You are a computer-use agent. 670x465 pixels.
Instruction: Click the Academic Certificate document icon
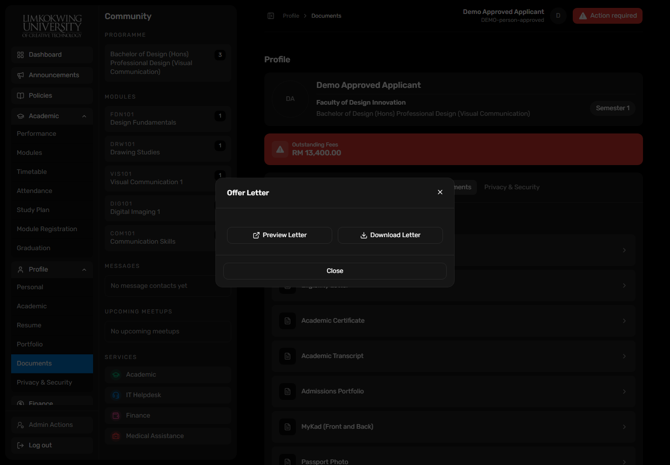click(x=288, y=321)
